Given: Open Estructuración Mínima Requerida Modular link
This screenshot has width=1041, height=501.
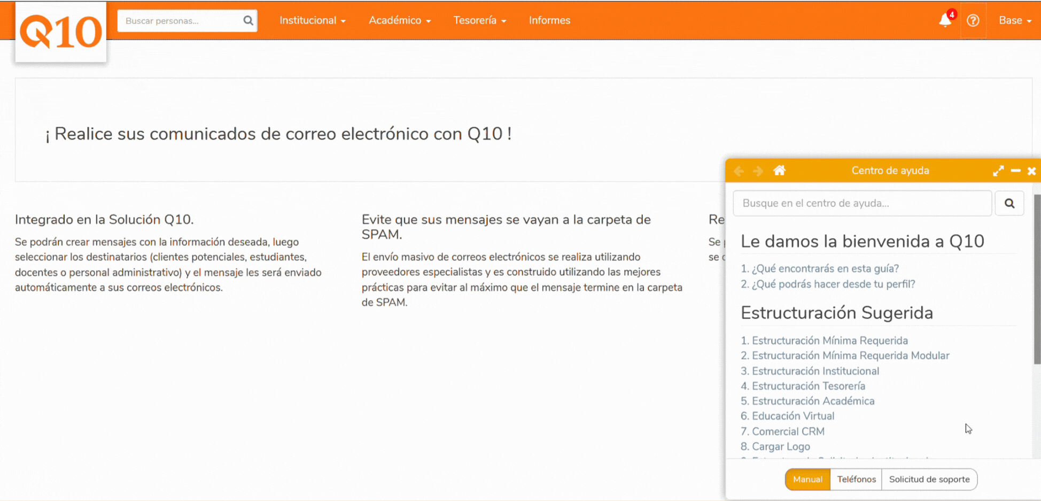Looking at the screenshot, I should [x=851, y=356].
